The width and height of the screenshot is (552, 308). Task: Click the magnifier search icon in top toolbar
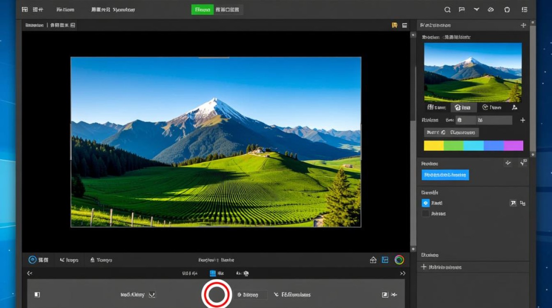(x=448, y=9)
